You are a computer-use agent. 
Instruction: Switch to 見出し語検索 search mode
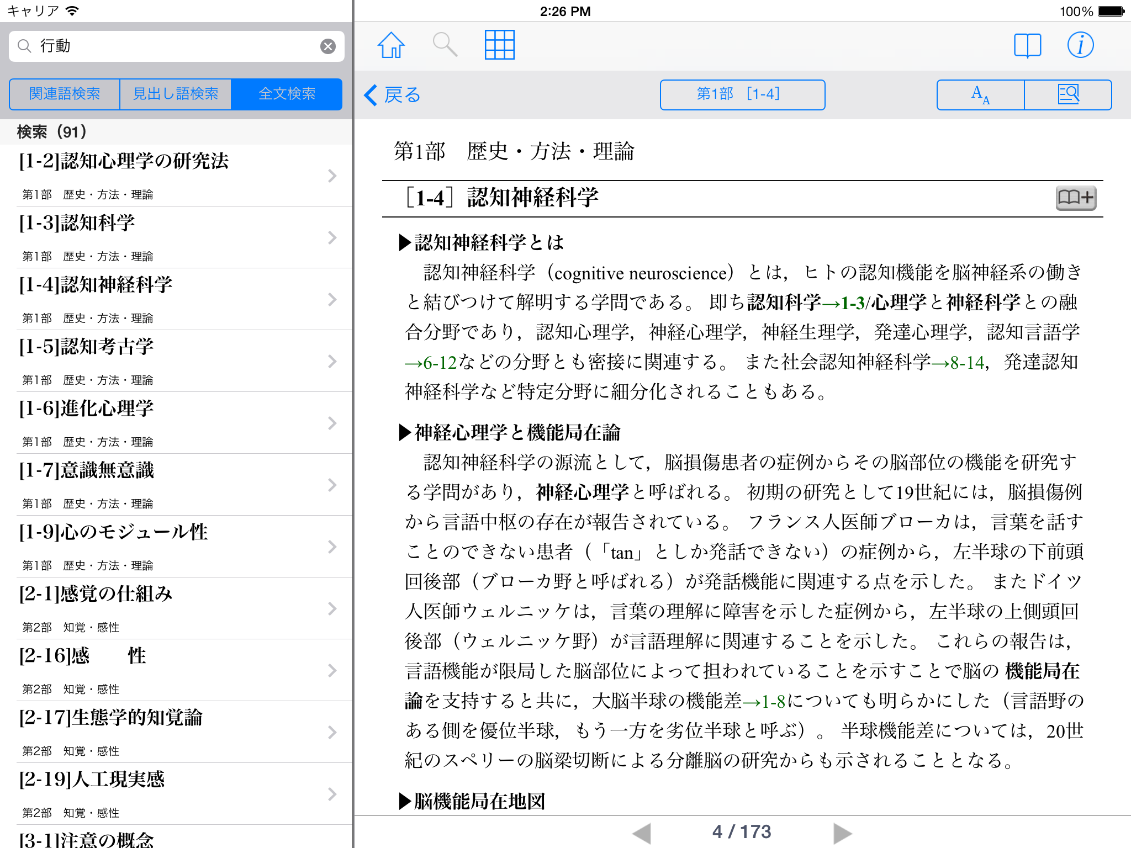176,94
